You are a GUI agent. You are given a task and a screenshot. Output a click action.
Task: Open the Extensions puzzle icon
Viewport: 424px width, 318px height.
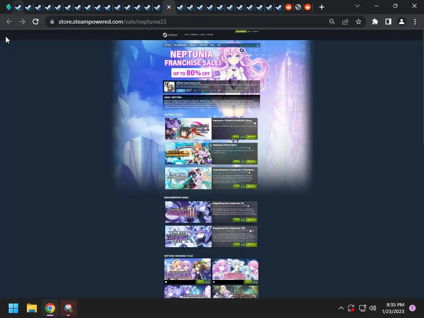point(375,22)
